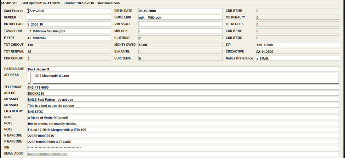Click the P TYPE field with 45 Millbrook
The height and width of the screenshot is (158, 345).
[x=69, y=38]
